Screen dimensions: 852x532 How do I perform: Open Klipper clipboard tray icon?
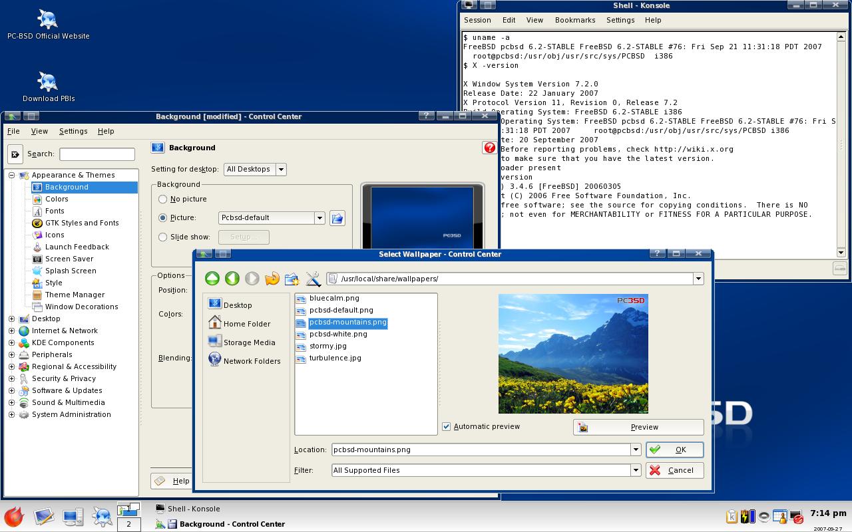pos(732,517)
